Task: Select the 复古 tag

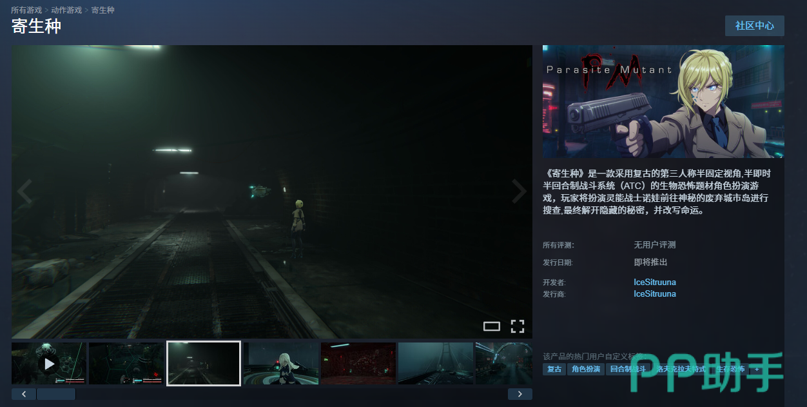Action: point(554,370)
